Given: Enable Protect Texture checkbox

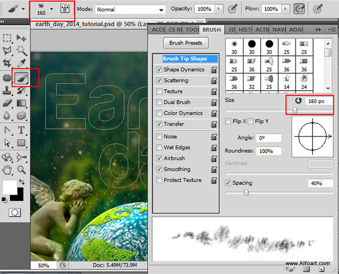Looking at the screenshot, I should coord(159,180).
